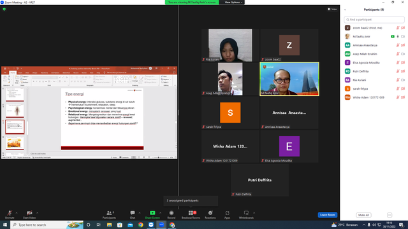The width and height of the screenshot is (408, 229).
Task: Switch to Zoom window on taskbar
Action: [x=161, y=225]
